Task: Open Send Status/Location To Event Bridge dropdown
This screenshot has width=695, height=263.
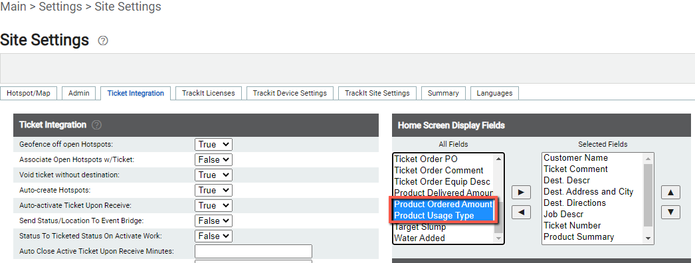Action: [x=214, y=220]
